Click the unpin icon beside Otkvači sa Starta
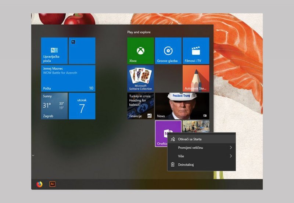Screen dimensions: 294x203 click(x=173, y=139)
